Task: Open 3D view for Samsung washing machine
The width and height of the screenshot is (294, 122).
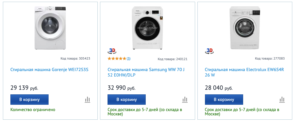Action: pos(112,51)
